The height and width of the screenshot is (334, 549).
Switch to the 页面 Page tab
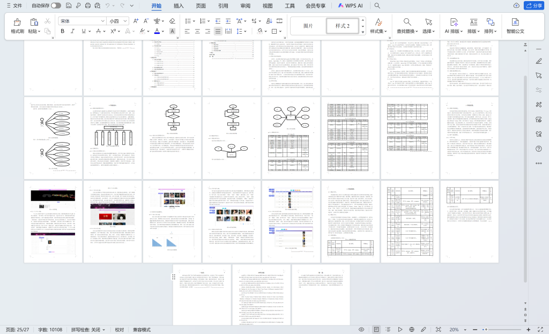[x=201, y=5]
